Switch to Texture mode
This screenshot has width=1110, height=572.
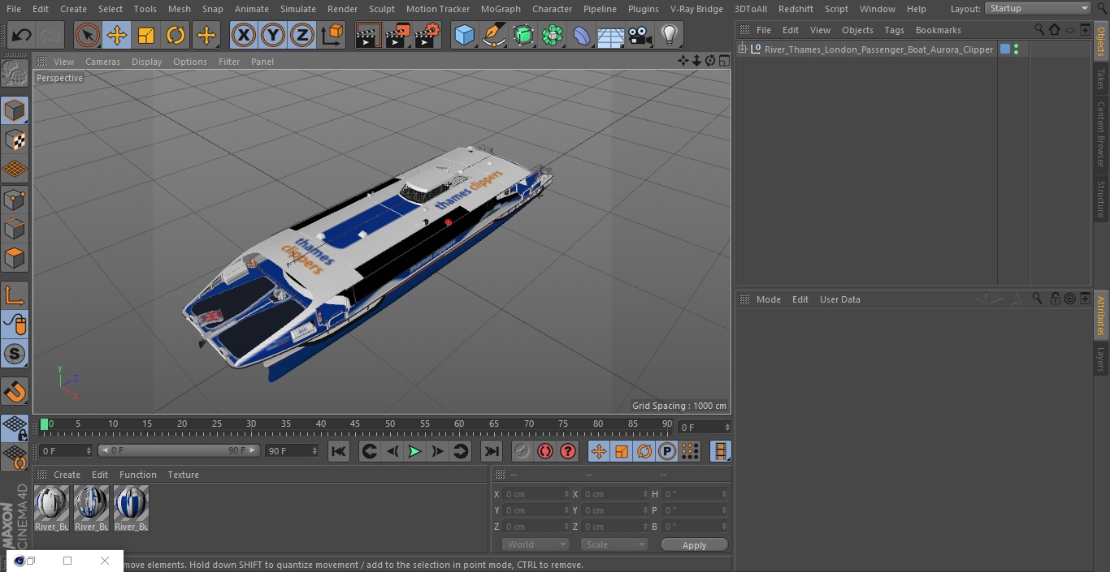(15, 140)
